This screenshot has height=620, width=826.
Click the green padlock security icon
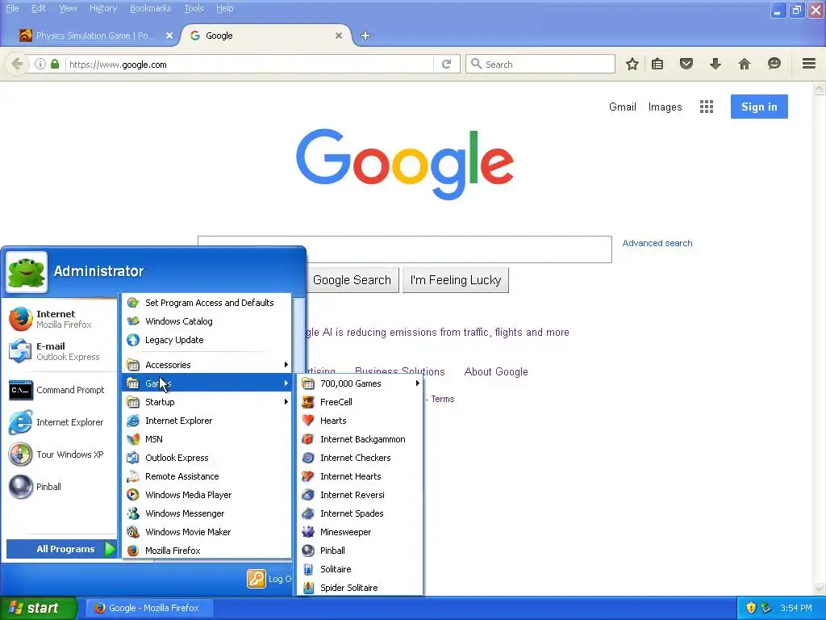coord(55,65)
